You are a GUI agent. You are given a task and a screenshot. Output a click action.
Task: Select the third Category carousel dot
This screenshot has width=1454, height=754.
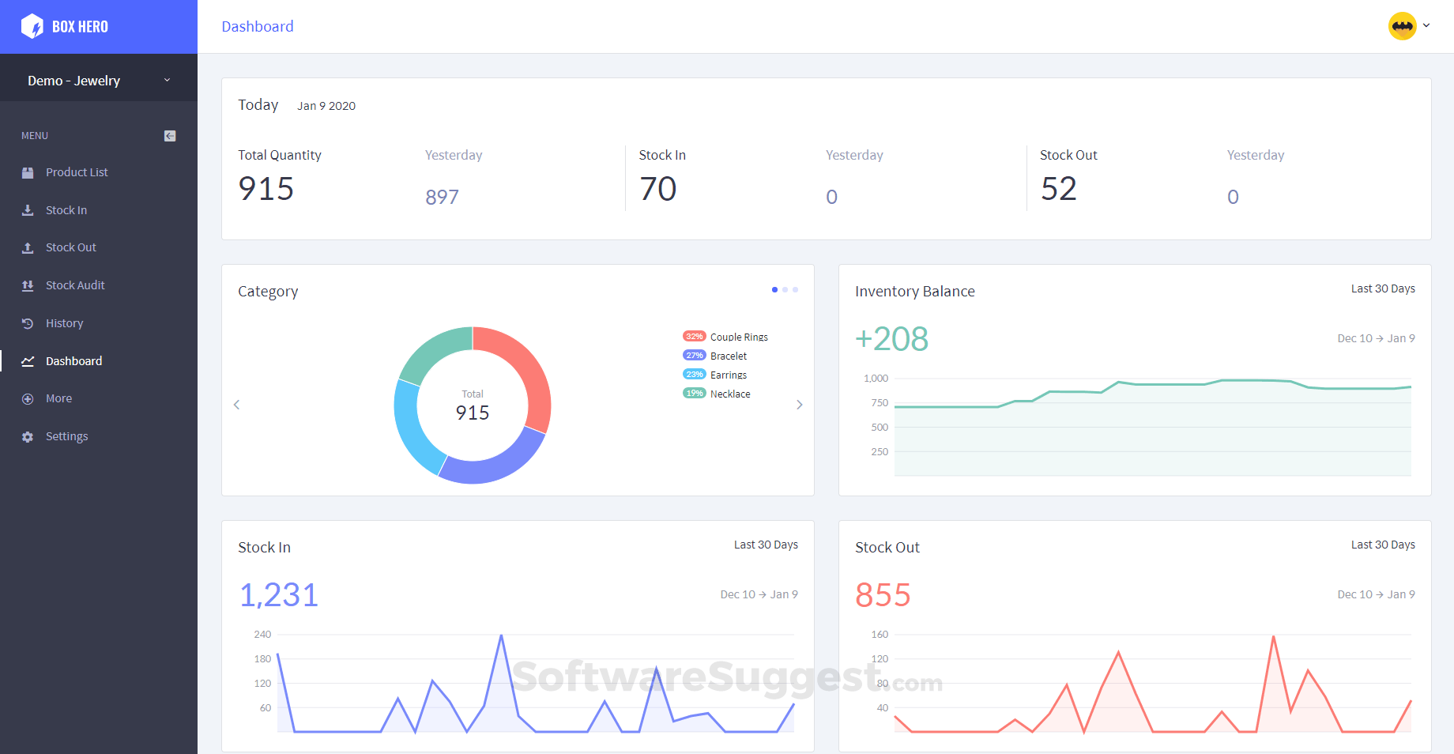[795, 289]
